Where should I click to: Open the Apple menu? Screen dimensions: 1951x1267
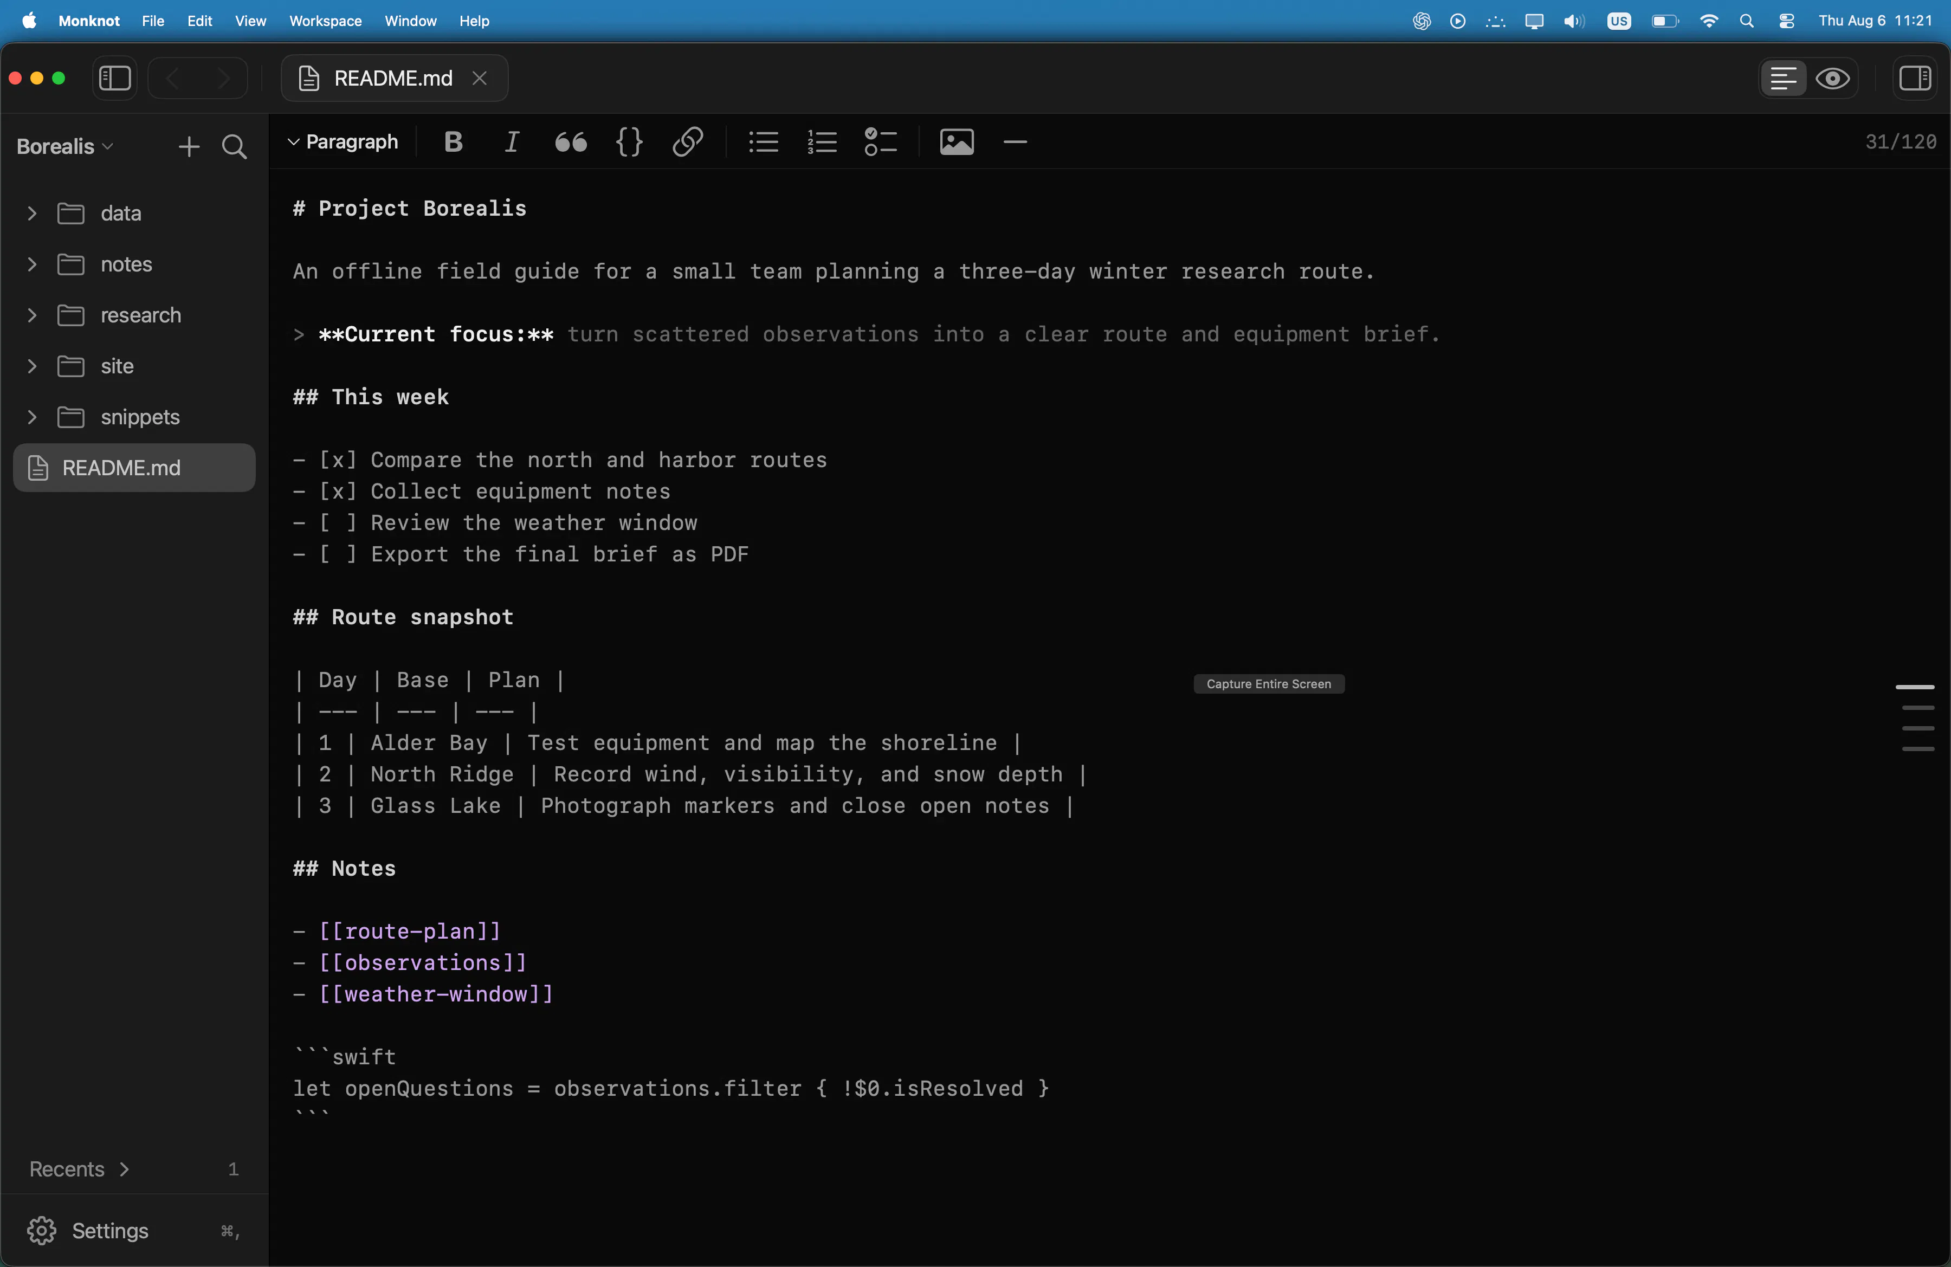click(29, 21)
